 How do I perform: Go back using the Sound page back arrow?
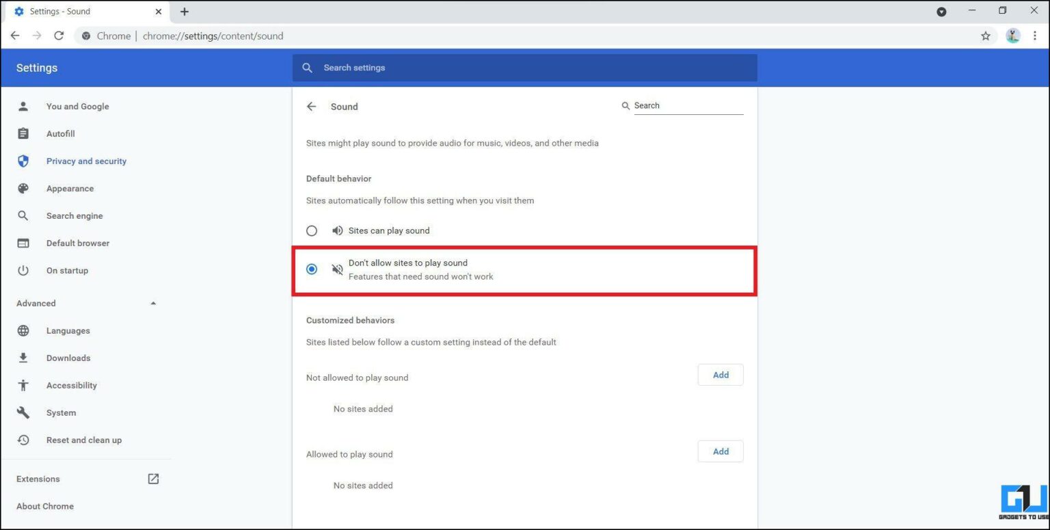pyautogui.click(x=311, y=106)
